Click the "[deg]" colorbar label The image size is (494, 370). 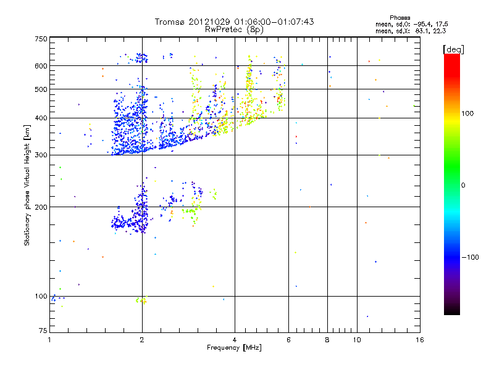pos(453,49)
